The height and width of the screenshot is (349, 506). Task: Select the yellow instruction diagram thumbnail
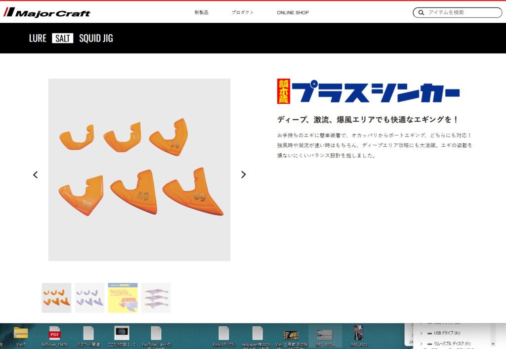[123, 298]
